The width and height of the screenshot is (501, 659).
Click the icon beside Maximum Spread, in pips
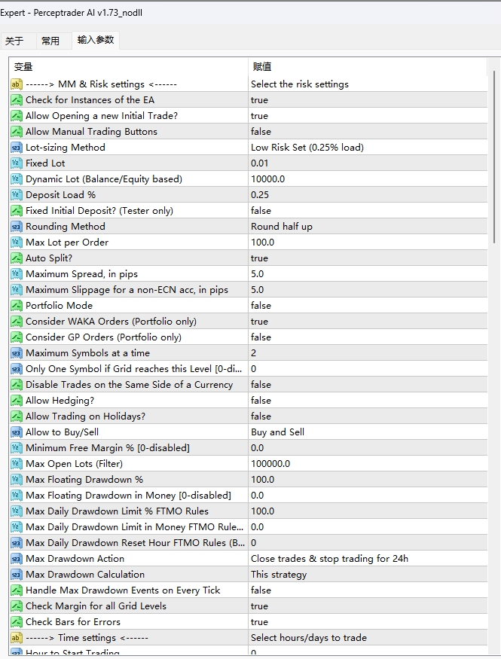pos(16,274)
